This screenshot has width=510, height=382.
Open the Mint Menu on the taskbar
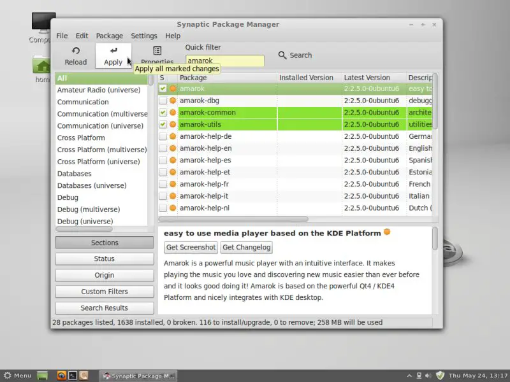[x=18, y=376]
